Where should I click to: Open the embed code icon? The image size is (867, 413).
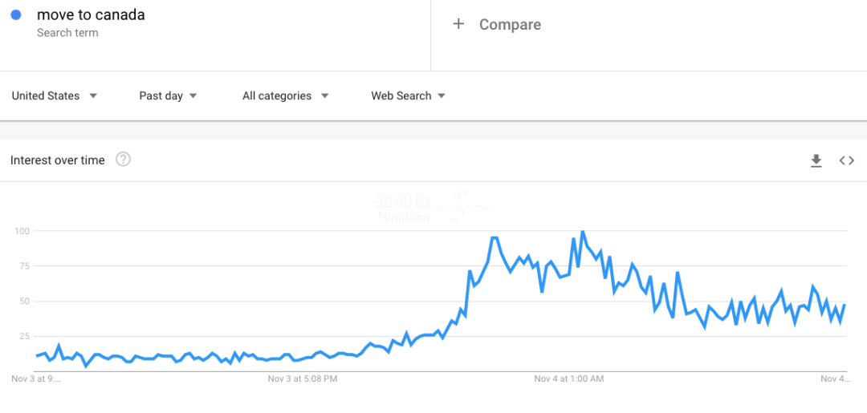[847, 160]
